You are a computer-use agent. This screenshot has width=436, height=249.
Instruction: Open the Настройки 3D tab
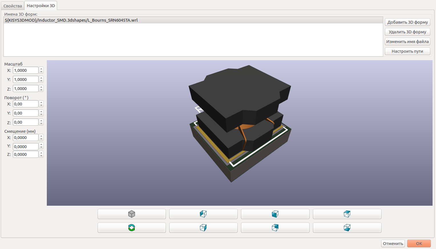click(41, 6)
